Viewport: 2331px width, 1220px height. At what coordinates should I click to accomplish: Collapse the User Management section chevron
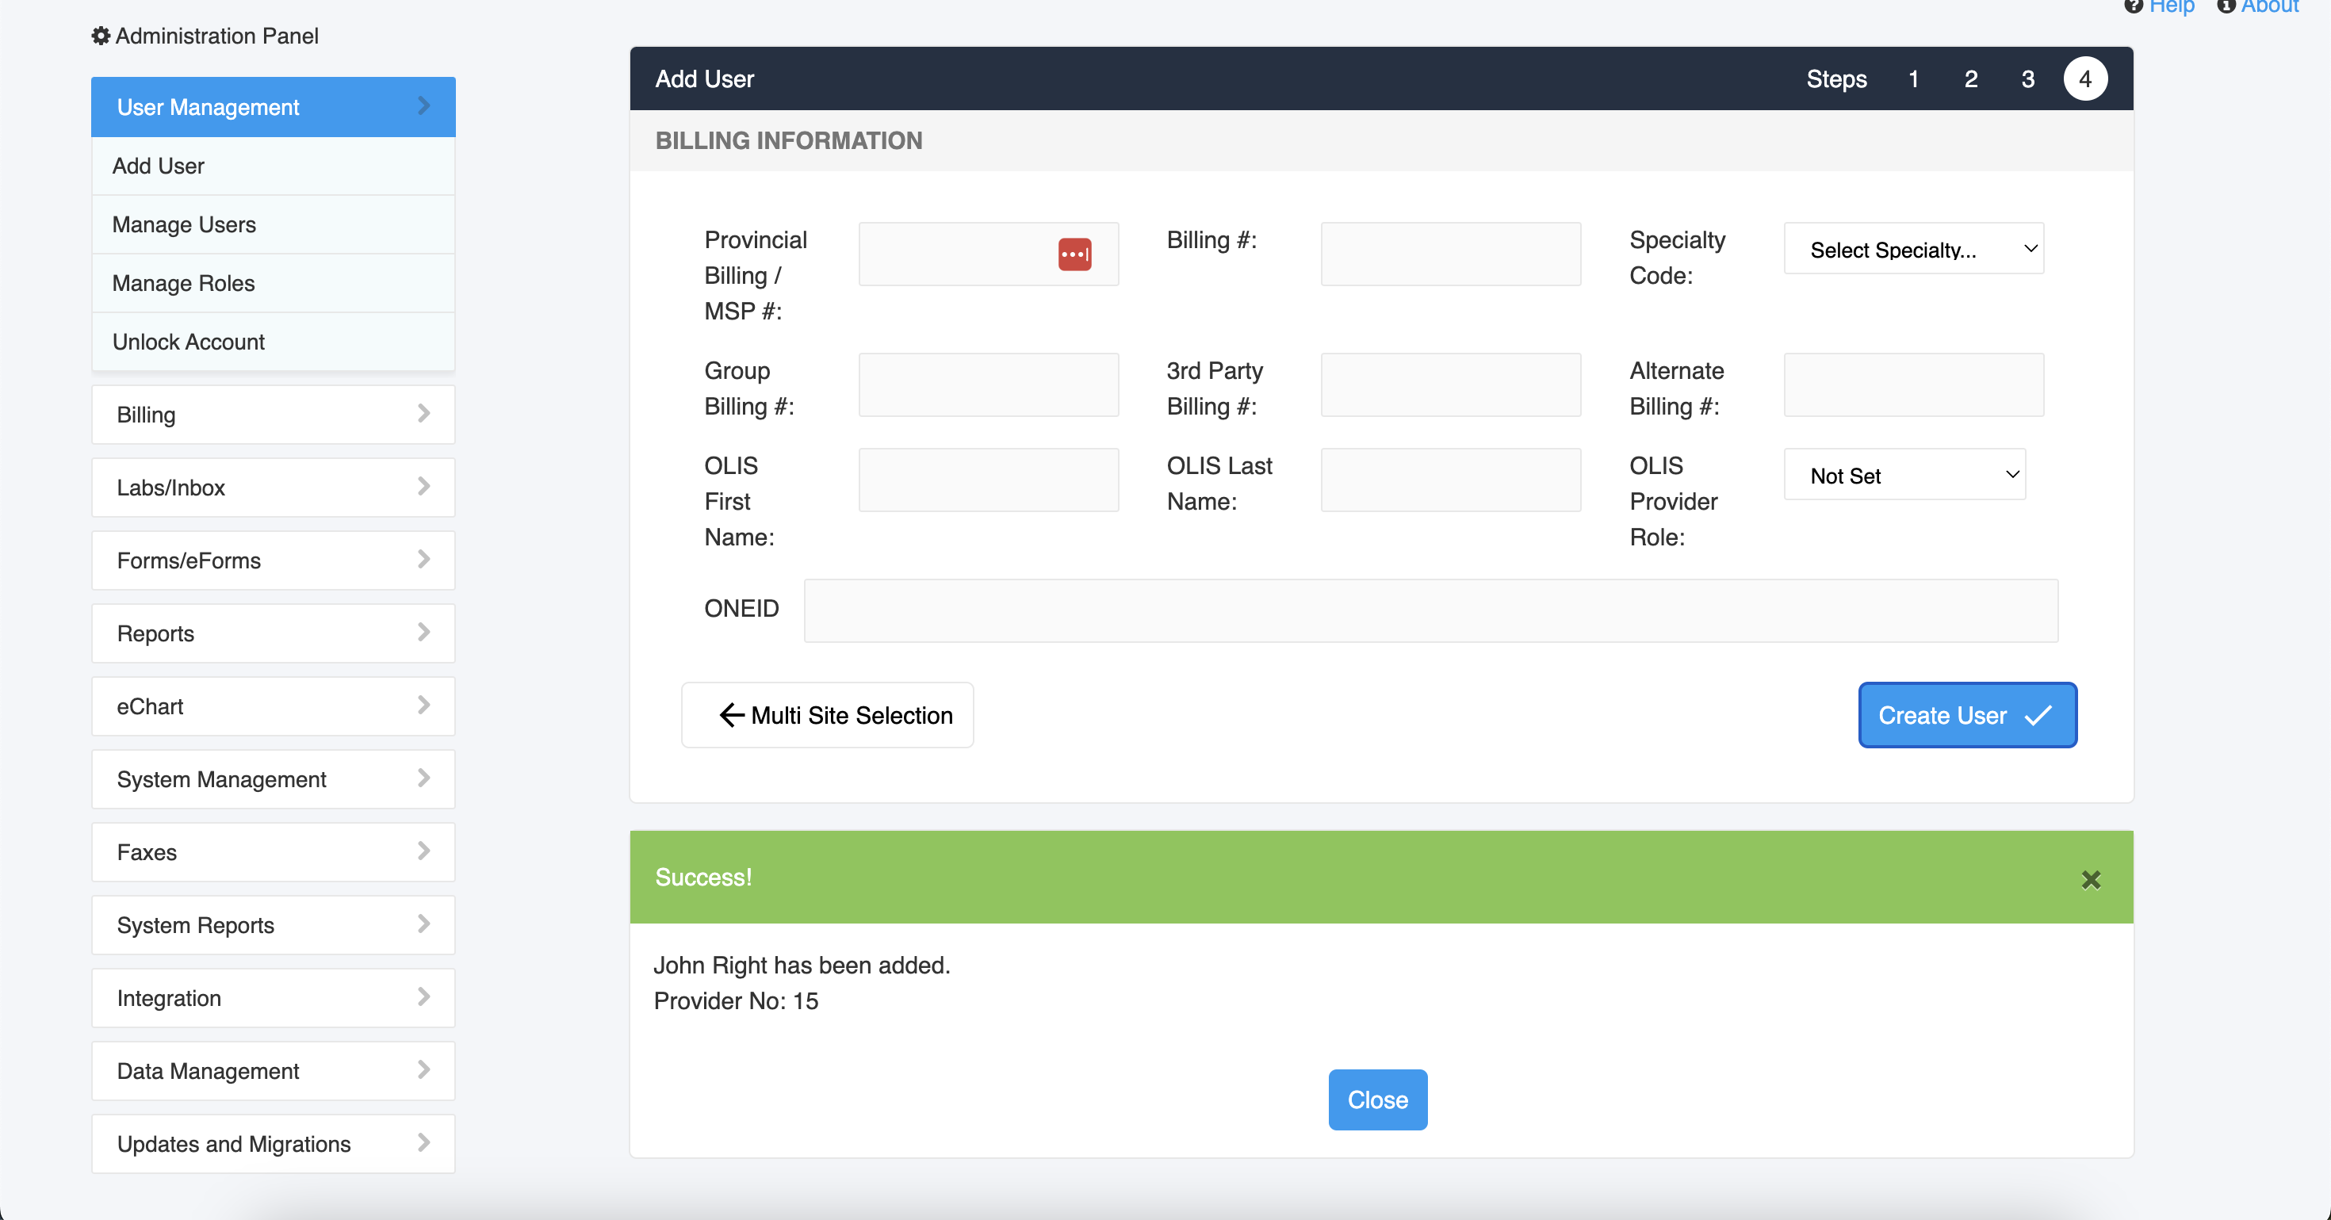pos(423,106)
